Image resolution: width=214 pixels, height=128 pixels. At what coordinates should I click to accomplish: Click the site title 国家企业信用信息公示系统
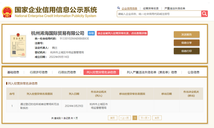click(56, 10)
